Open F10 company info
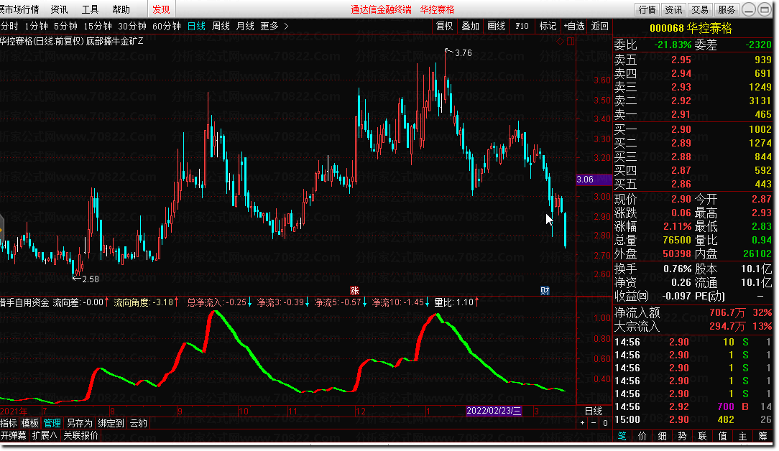 coord(522,26)
